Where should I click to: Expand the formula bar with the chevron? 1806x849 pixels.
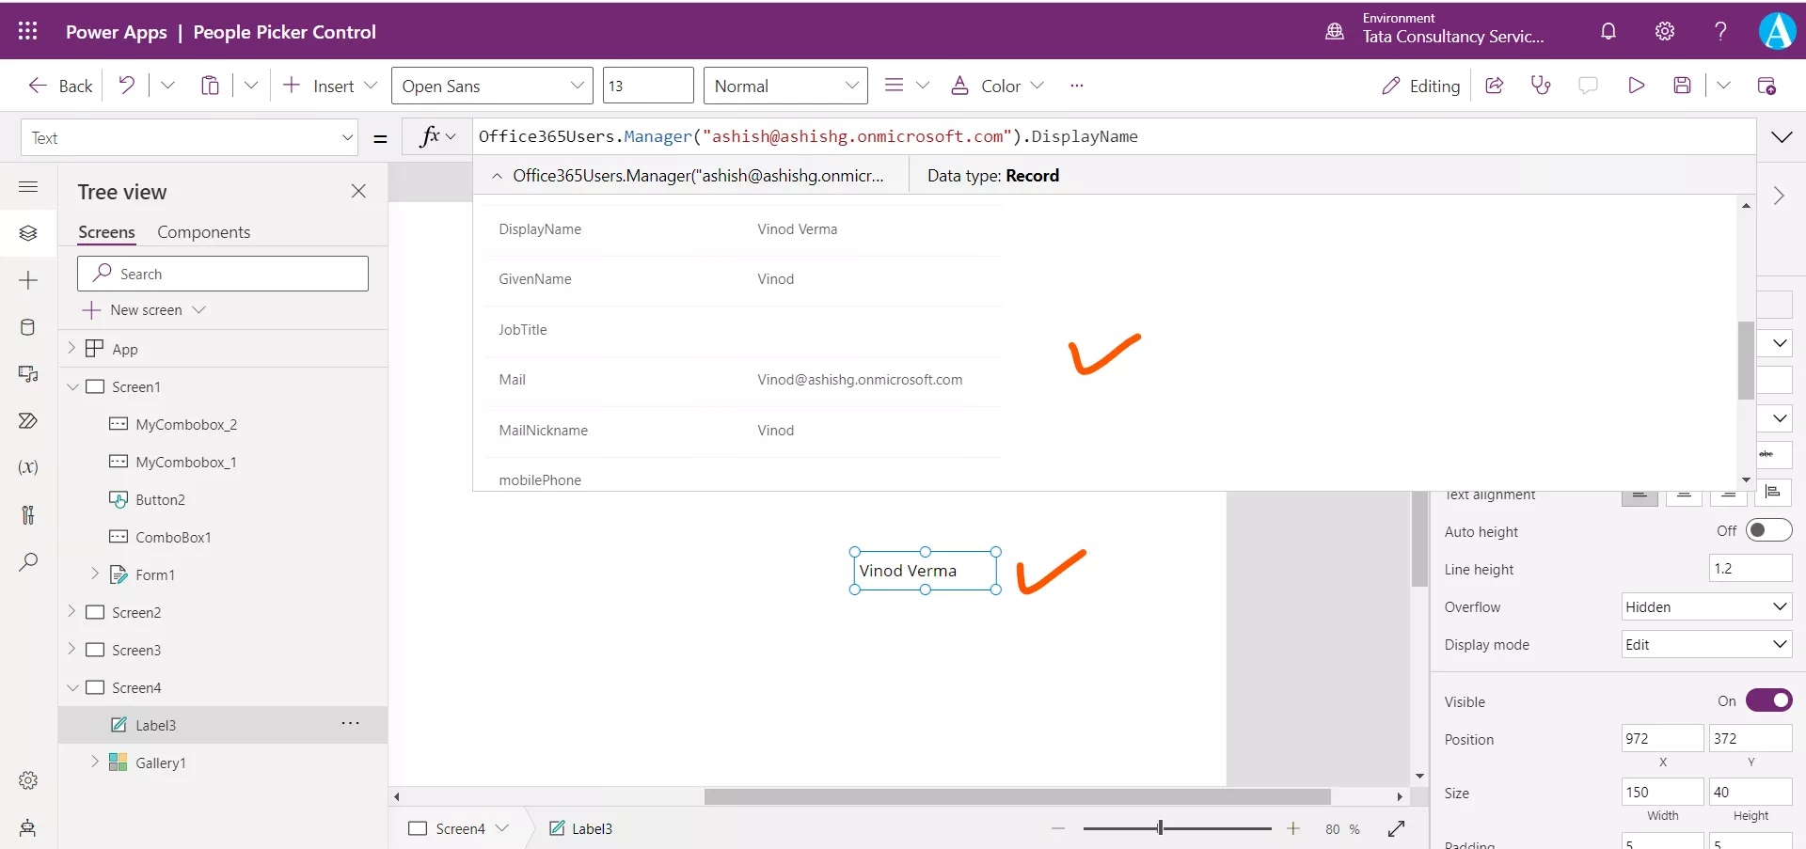pos(1782,137)
